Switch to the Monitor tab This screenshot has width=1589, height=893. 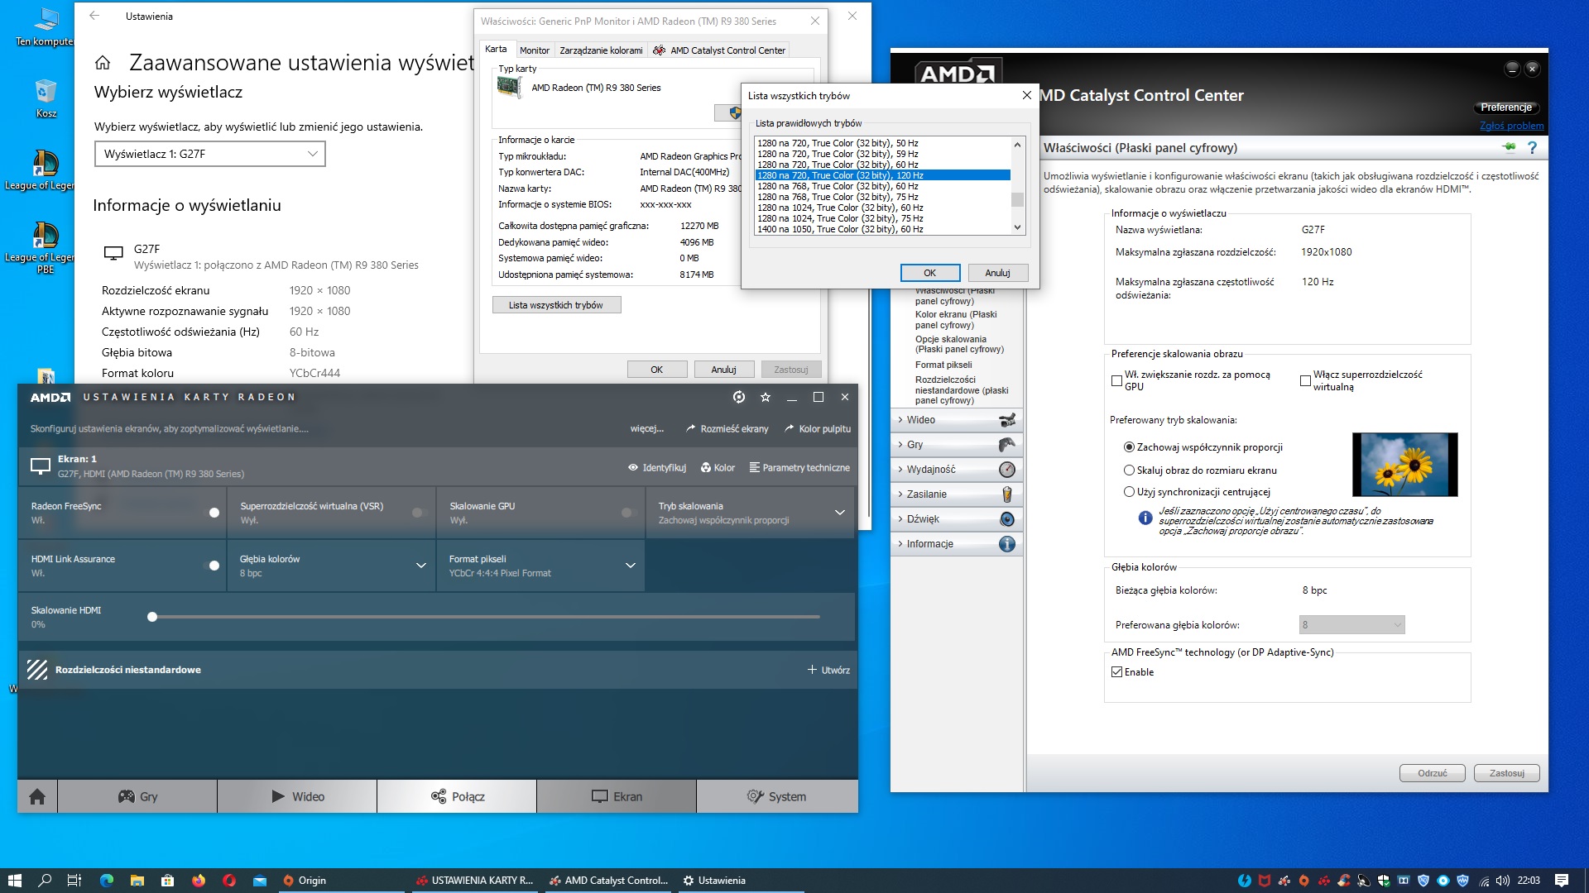tap(534, 50)
